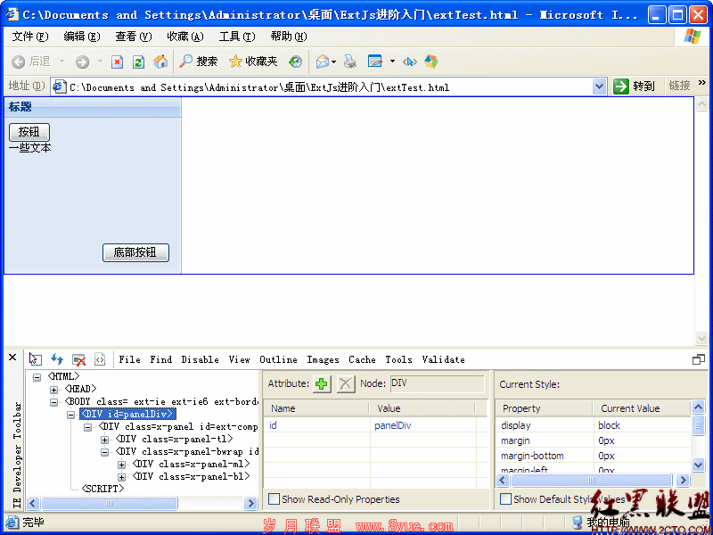Open the Back button history dropdown
The width and height of the screenshot is (713, 535).
click(61, 62)
